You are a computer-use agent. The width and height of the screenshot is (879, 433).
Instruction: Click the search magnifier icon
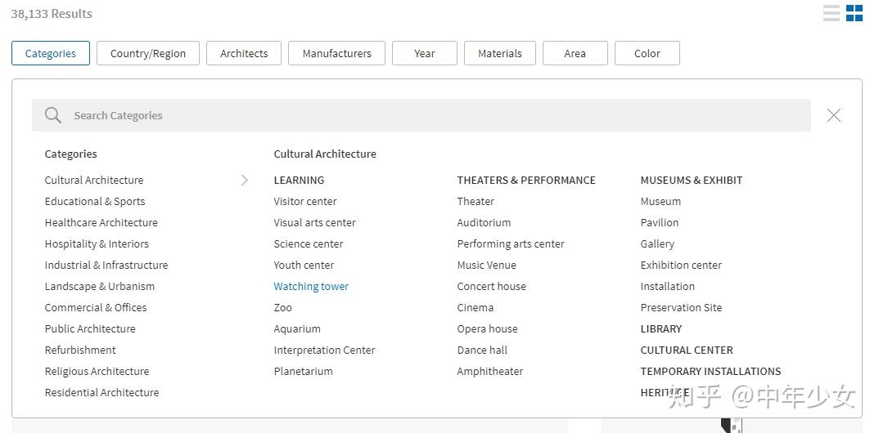pyautogui.click(x=53, y=115)
